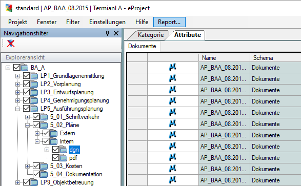Uncheck the BA_A checkbox
The image size is (301, 186).
click(x=17, y=68)
